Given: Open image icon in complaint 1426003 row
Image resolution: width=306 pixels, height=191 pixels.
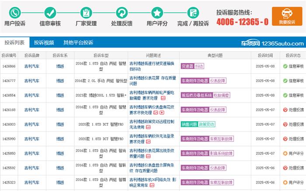Looking at the screenshot, I should 148,127.
